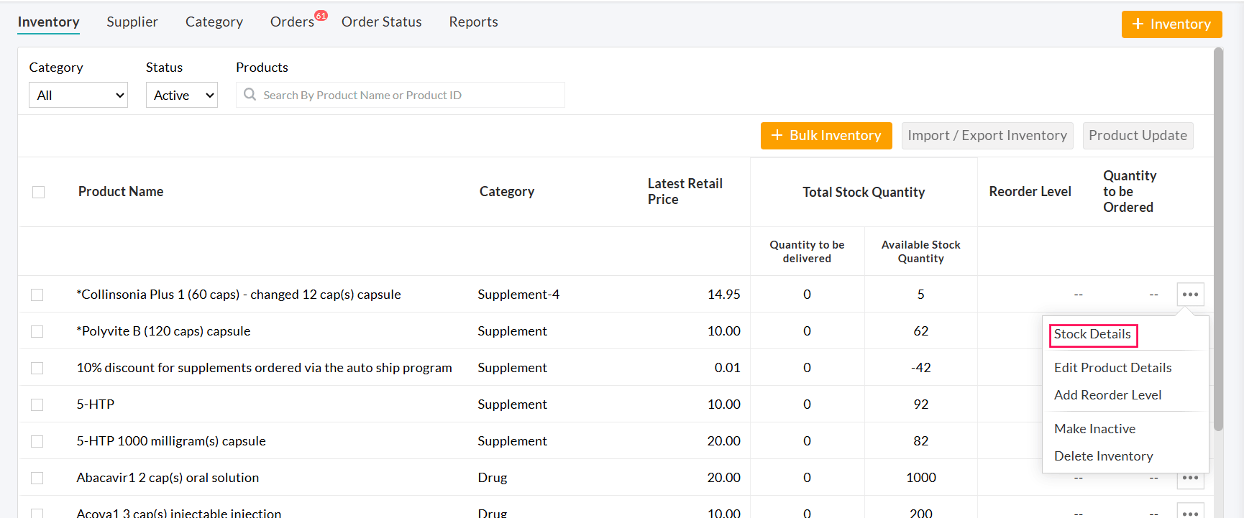Image resolution: width=1244 pixels, height=518 pixels.
Task: Switch to the Supplier tab
Action: click(x=132, y=22)
